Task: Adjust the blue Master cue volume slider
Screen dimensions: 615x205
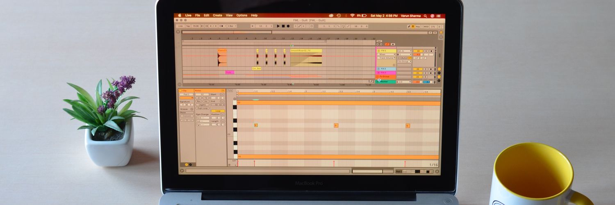Action: (427, 82)
